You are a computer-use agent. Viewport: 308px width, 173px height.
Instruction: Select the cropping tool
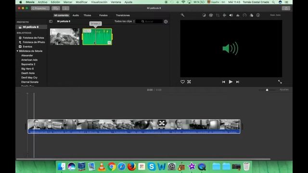(x=218, y=15)
